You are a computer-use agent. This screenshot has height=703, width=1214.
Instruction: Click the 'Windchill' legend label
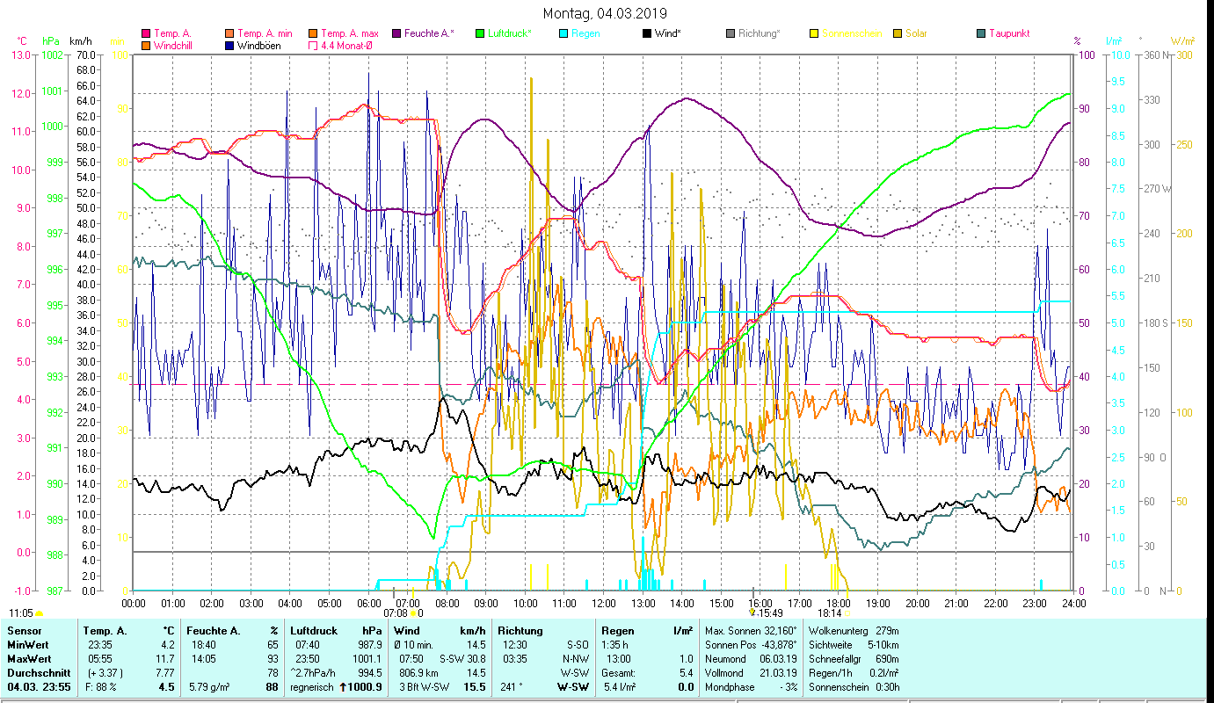(x=174, y=46)
